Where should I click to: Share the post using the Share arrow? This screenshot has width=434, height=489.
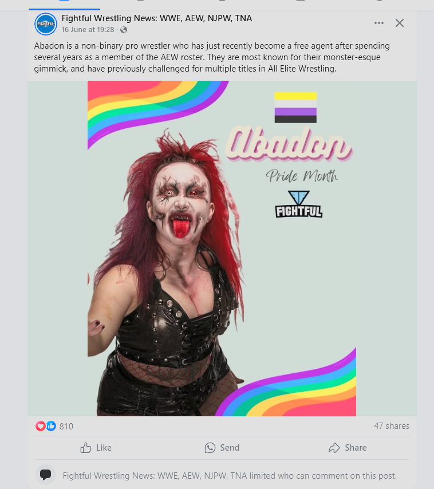tap(348, 448)
